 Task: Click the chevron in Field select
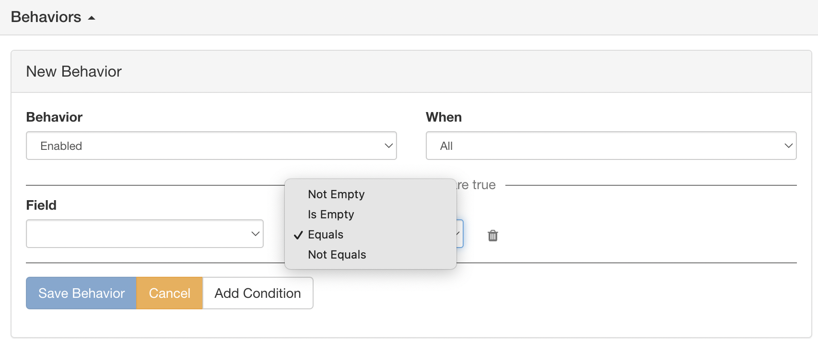255,234
